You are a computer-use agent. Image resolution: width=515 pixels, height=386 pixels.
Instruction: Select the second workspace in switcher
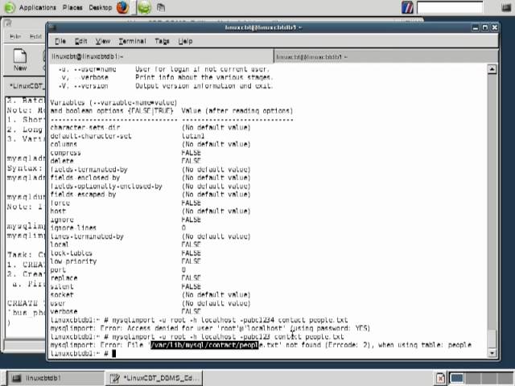[472, 378]
